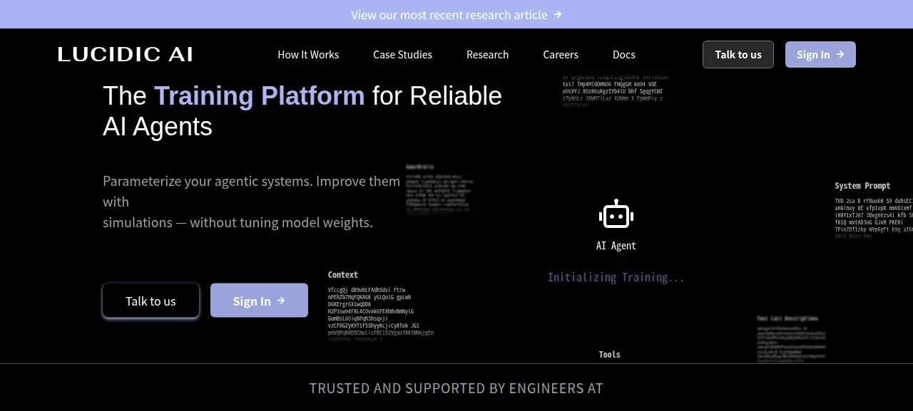Click the Training Platform headline text

click(x=260, y=95)
